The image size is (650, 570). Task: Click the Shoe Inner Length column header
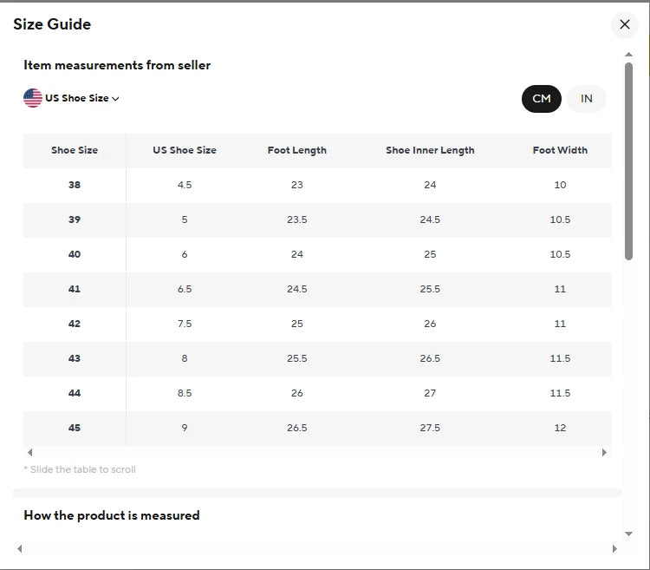point(430,150)
